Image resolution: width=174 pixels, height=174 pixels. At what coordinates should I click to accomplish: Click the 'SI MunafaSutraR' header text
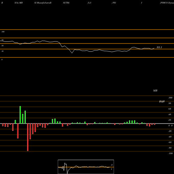coord(43,3)
